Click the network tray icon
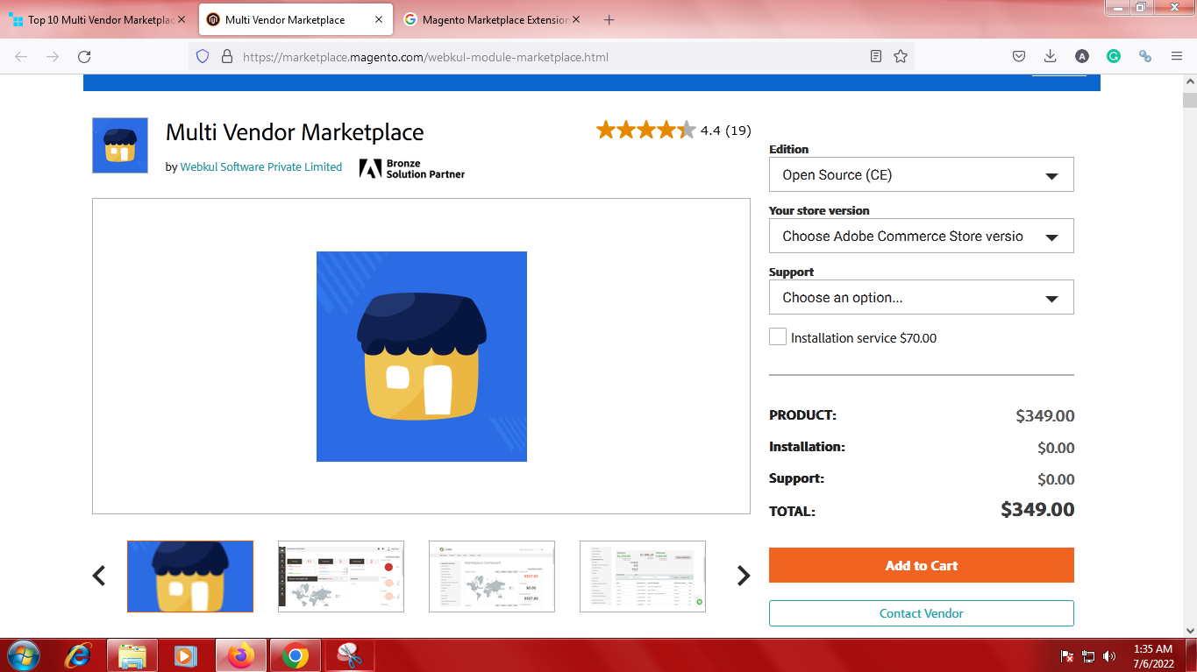 [1088, 656]
